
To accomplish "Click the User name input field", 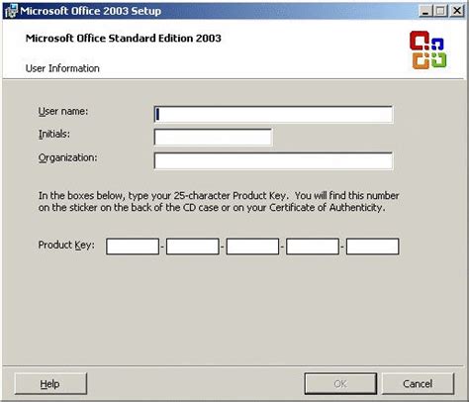I will tap(273, 115).
